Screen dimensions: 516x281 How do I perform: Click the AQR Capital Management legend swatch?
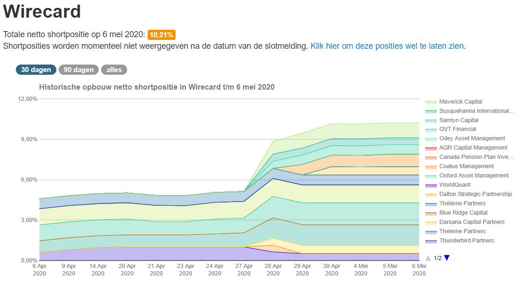point(430,148)
